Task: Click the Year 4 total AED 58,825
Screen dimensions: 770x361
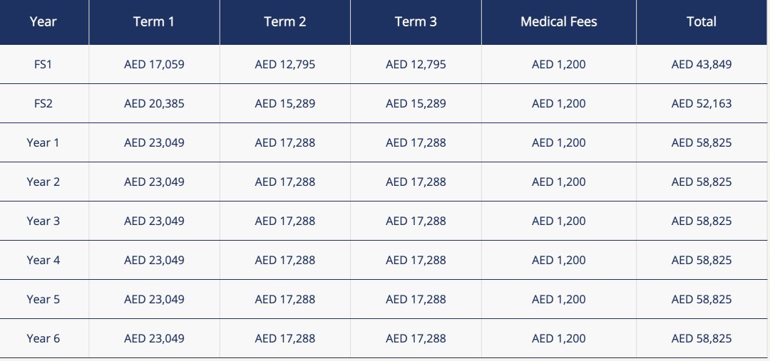Action: (x=701, y=260)
